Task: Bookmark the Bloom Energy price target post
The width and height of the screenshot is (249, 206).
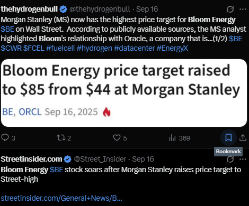Action: [228, 137]
